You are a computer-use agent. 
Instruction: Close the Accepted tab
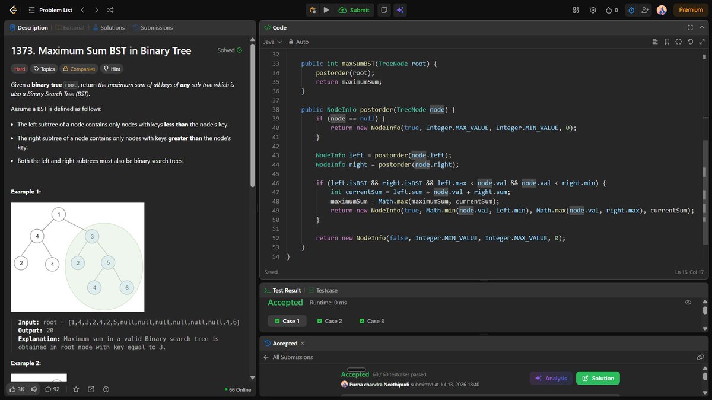click(x=303, y=344)
